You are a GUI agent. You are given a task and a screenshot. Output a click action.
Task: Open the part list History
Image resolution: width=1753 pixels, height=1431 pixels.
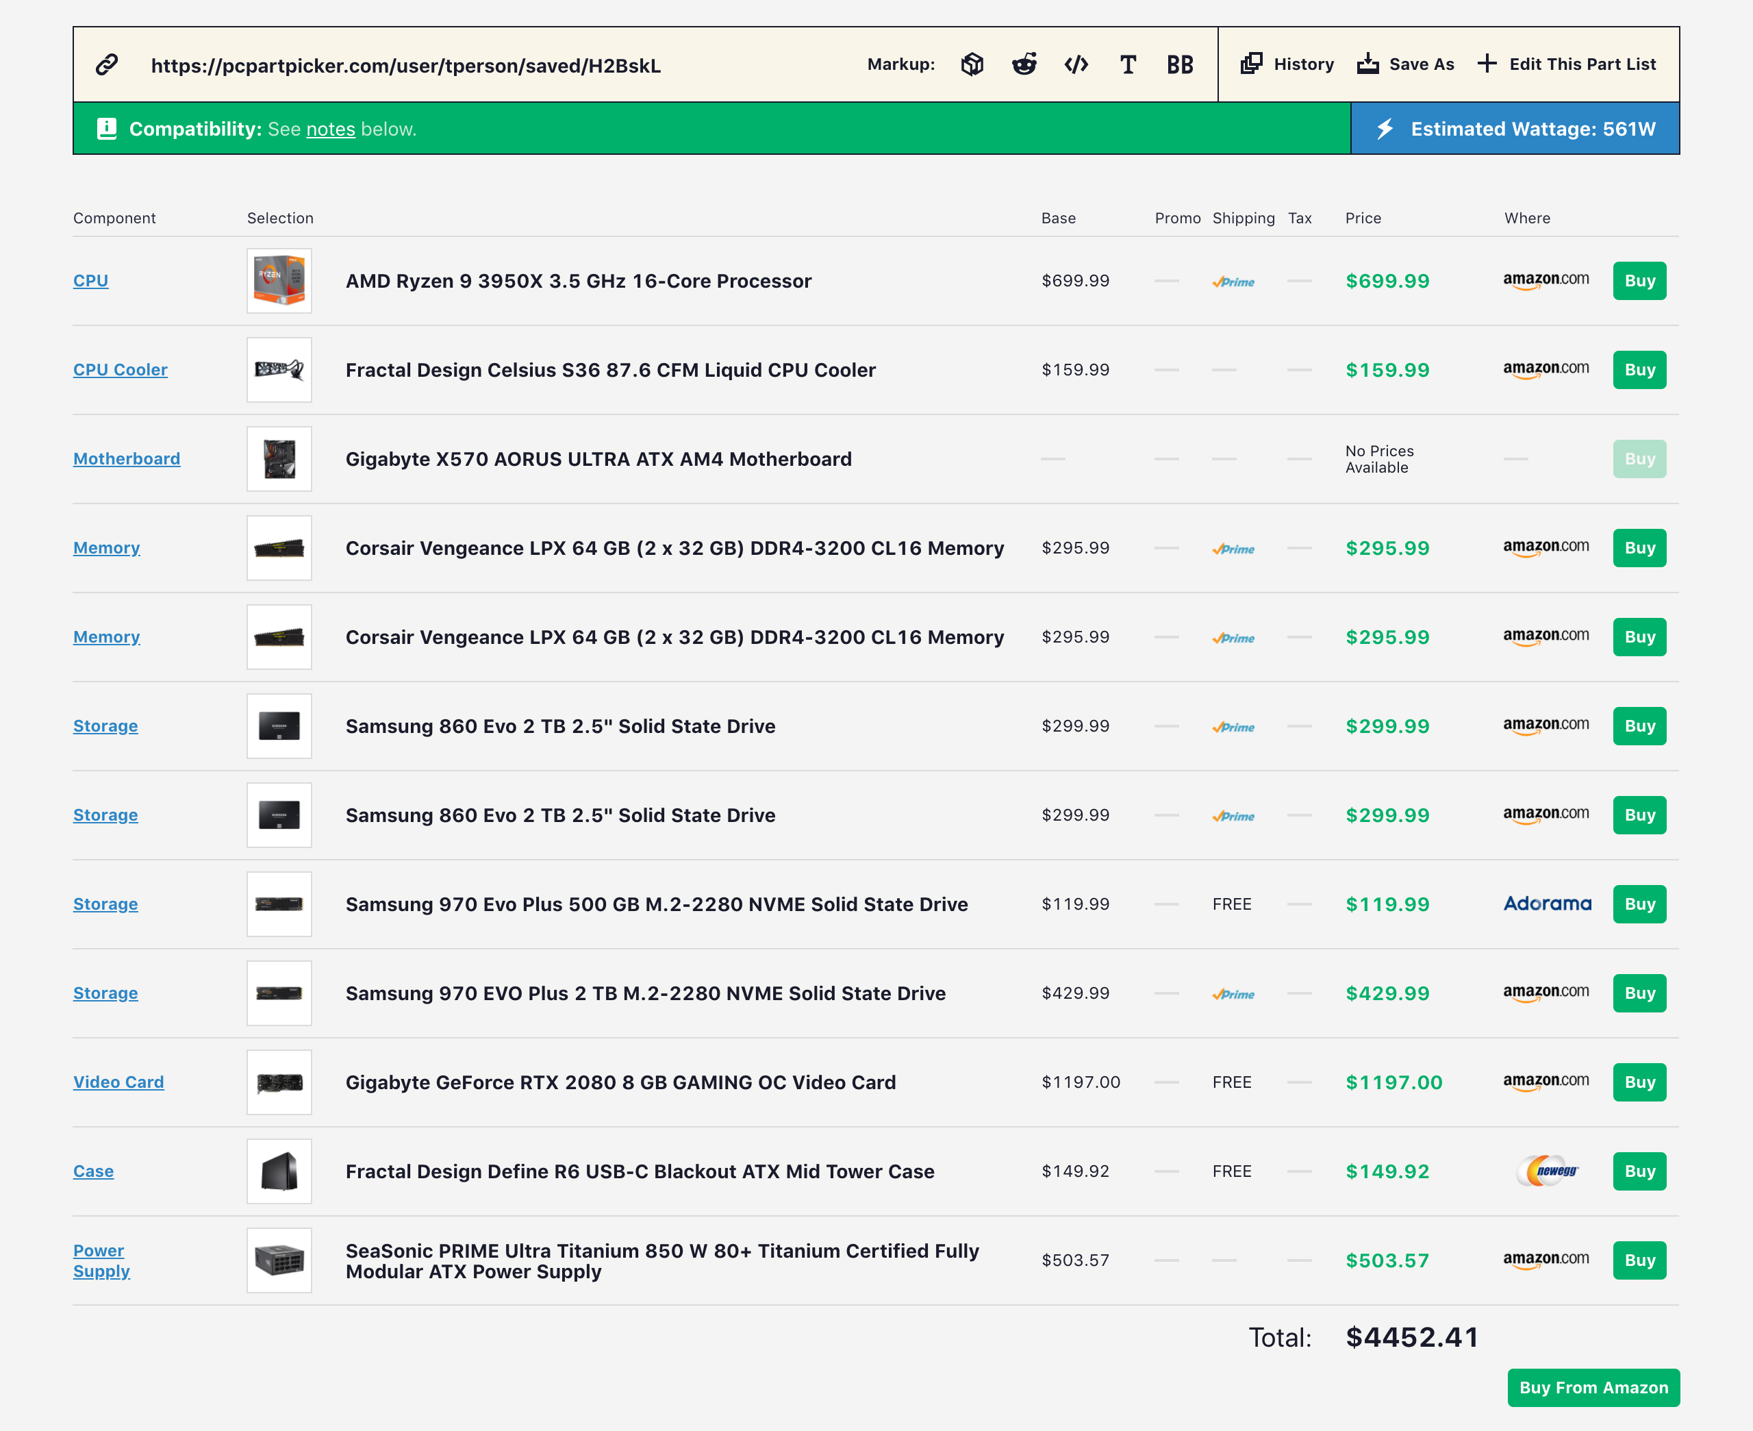tap(1287, 64)
